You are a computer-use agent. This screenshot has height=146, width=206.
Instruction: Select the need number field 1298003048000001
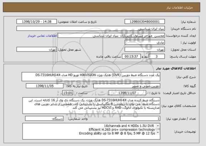pos(144,22)
